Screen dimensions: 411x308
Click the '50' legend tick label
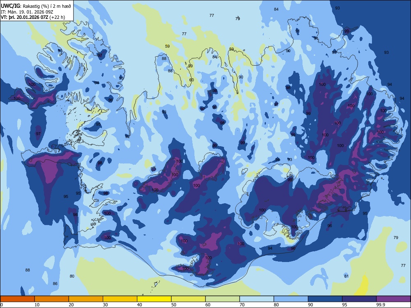pos(173,305)
